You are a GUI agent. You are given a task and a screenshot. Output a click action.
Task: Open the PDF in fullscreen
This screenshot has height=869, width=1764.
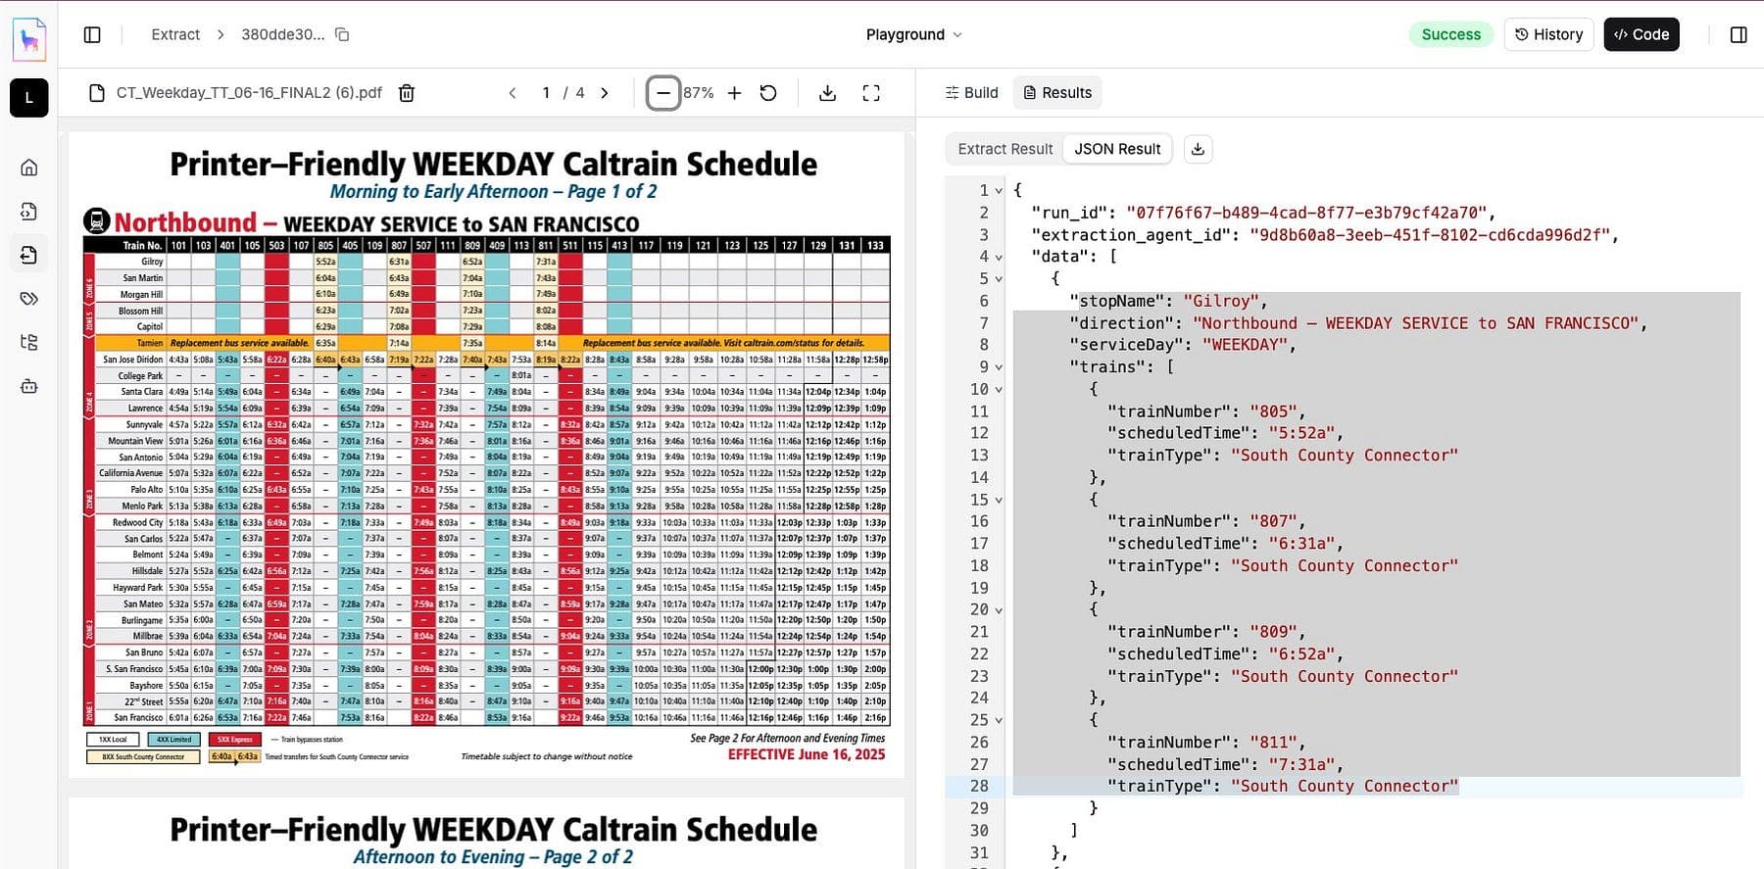tap(871, 93)
